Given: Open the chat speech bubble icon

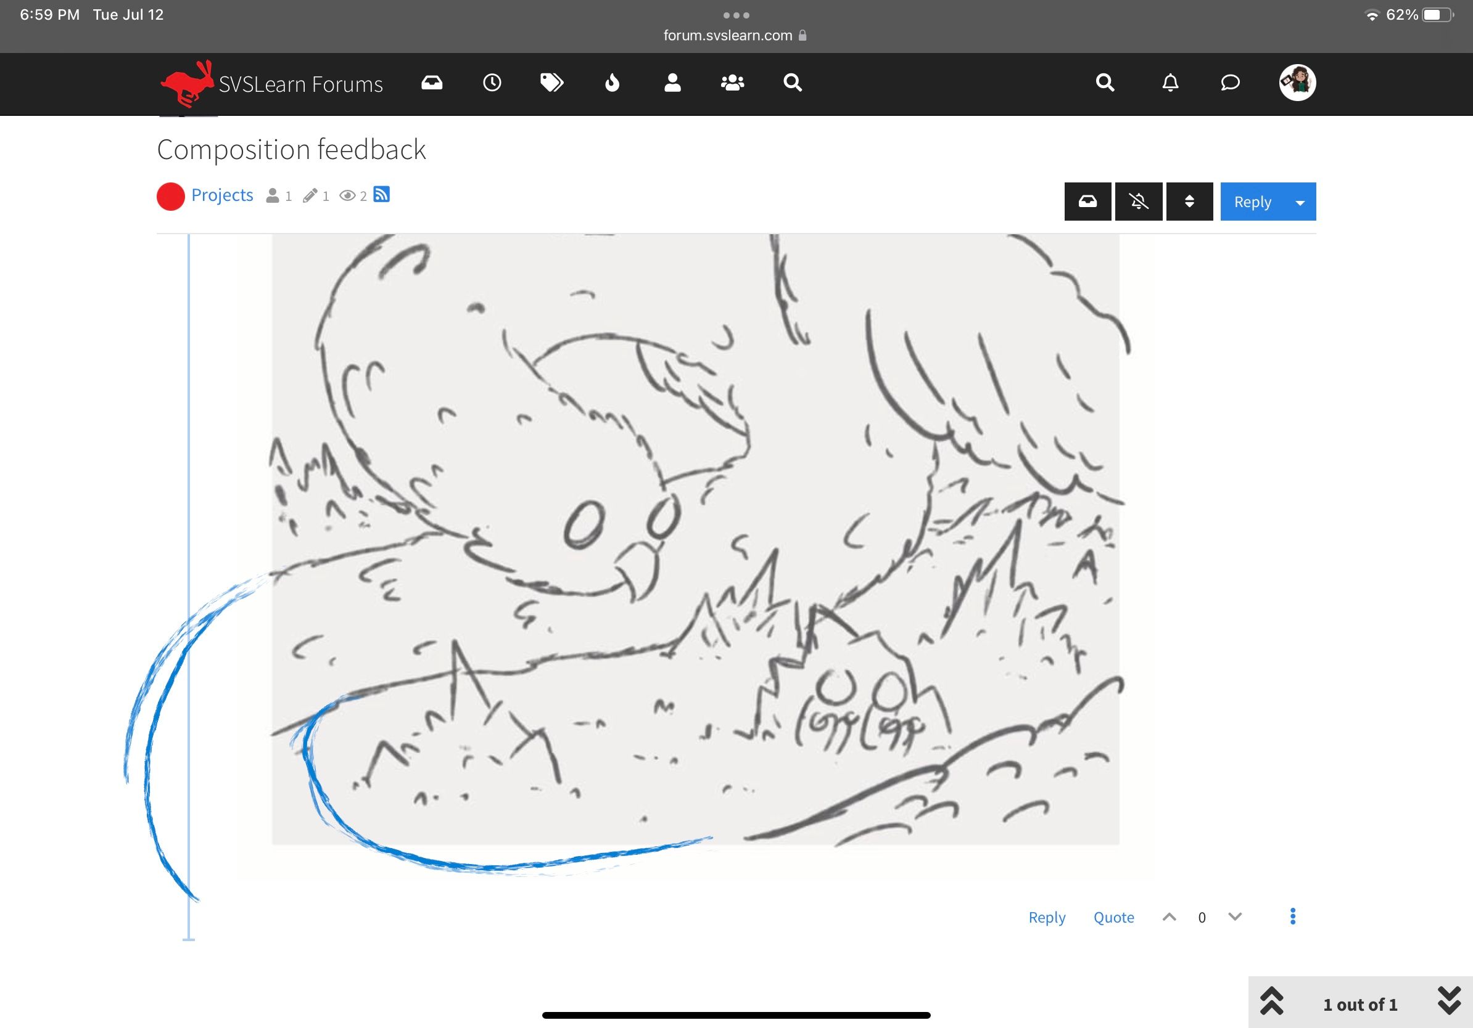Looking at the screenshot, I should (1230, 83).
